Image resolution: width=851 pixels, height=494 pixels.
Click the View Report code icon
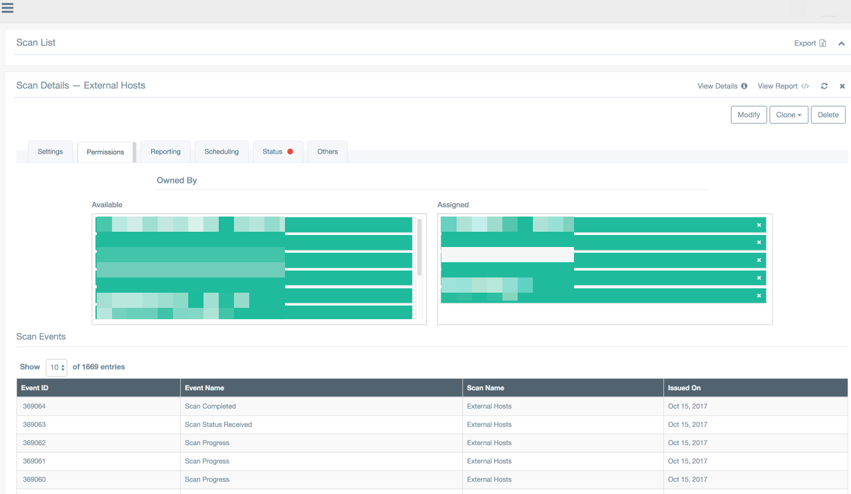[805, 86]
